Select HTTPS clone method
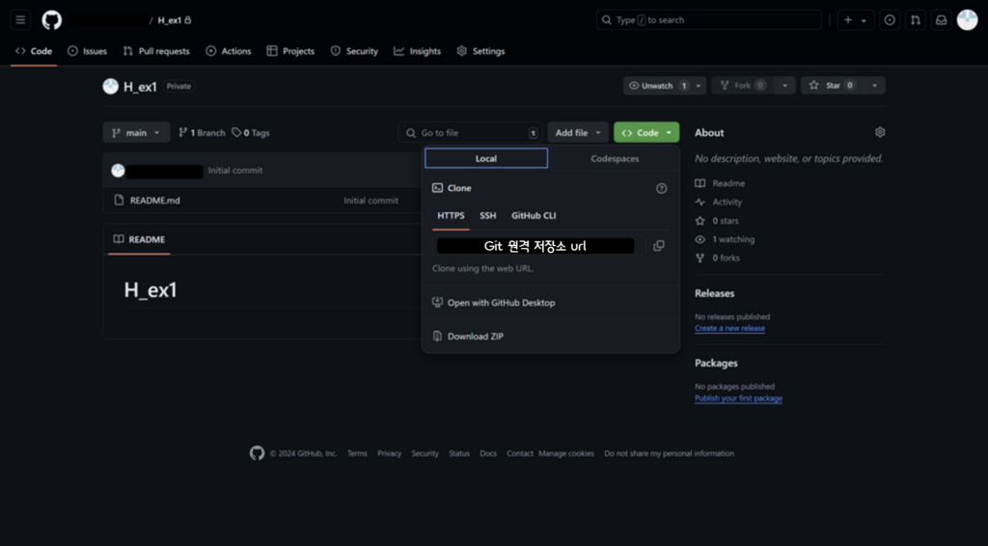The width and height of the screenshot is (988, 546). (451, 216)
